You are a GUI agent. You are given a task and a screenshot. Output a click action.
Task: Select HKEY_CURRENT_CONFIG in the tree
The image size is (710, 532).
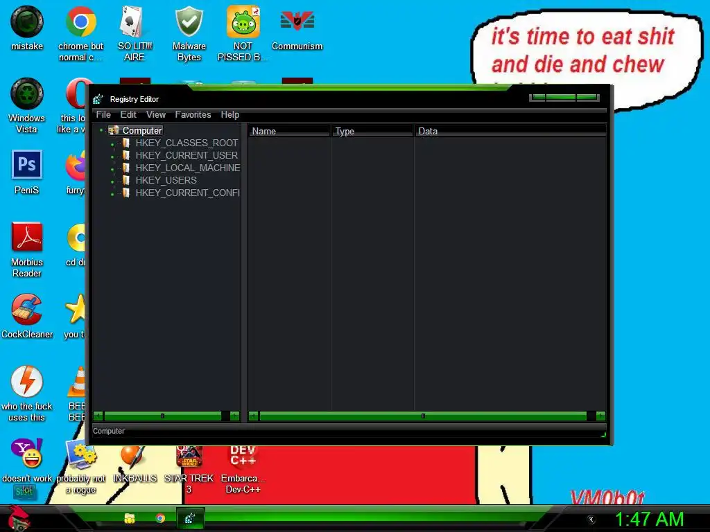[187, 193]
